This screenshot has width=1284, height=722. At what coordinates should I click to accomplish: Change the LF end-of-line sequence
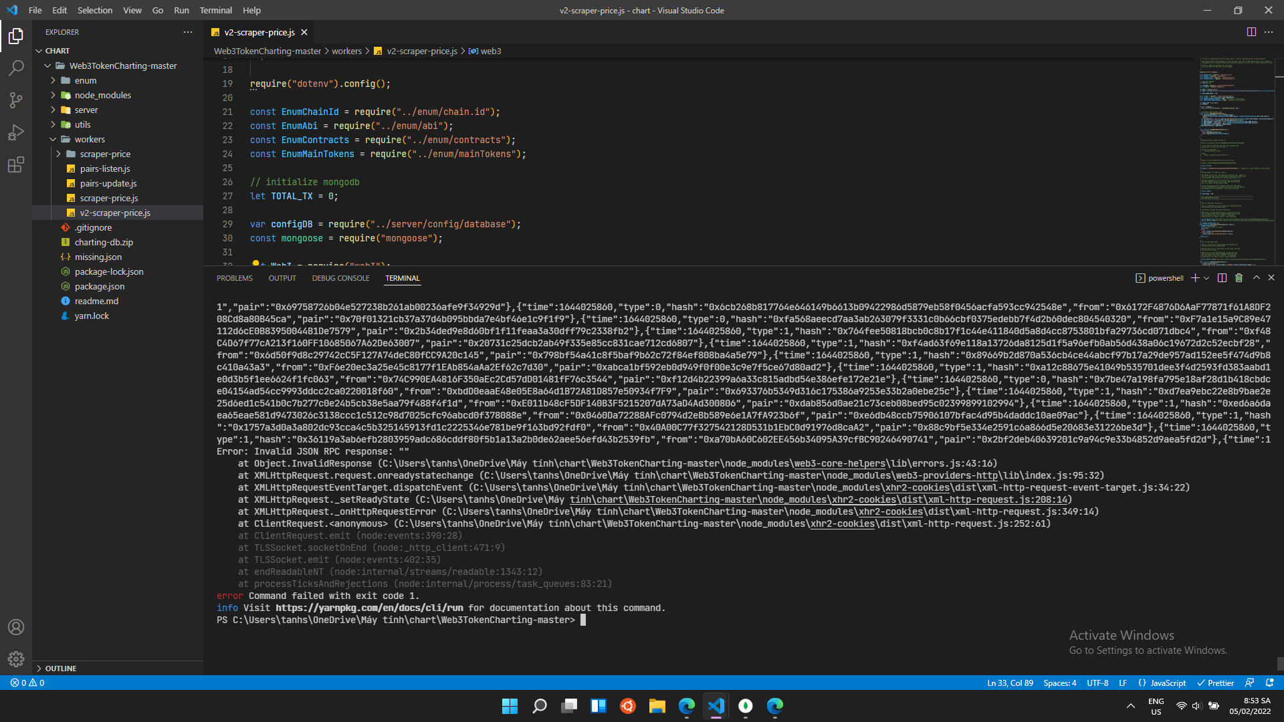click(1123, 683)
